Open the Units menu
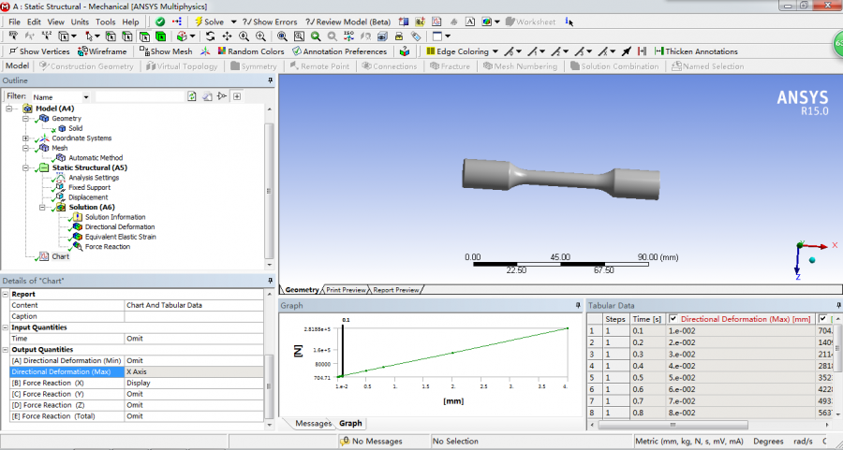Screen dimensions: 843x450 pyautogui.click(x=80, y=22)
